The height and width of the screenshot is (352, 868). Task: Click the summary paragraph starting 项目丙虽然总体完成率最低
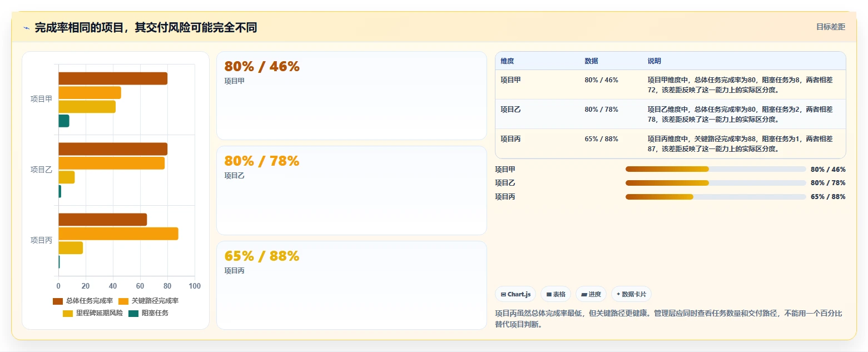click(668, 319)
